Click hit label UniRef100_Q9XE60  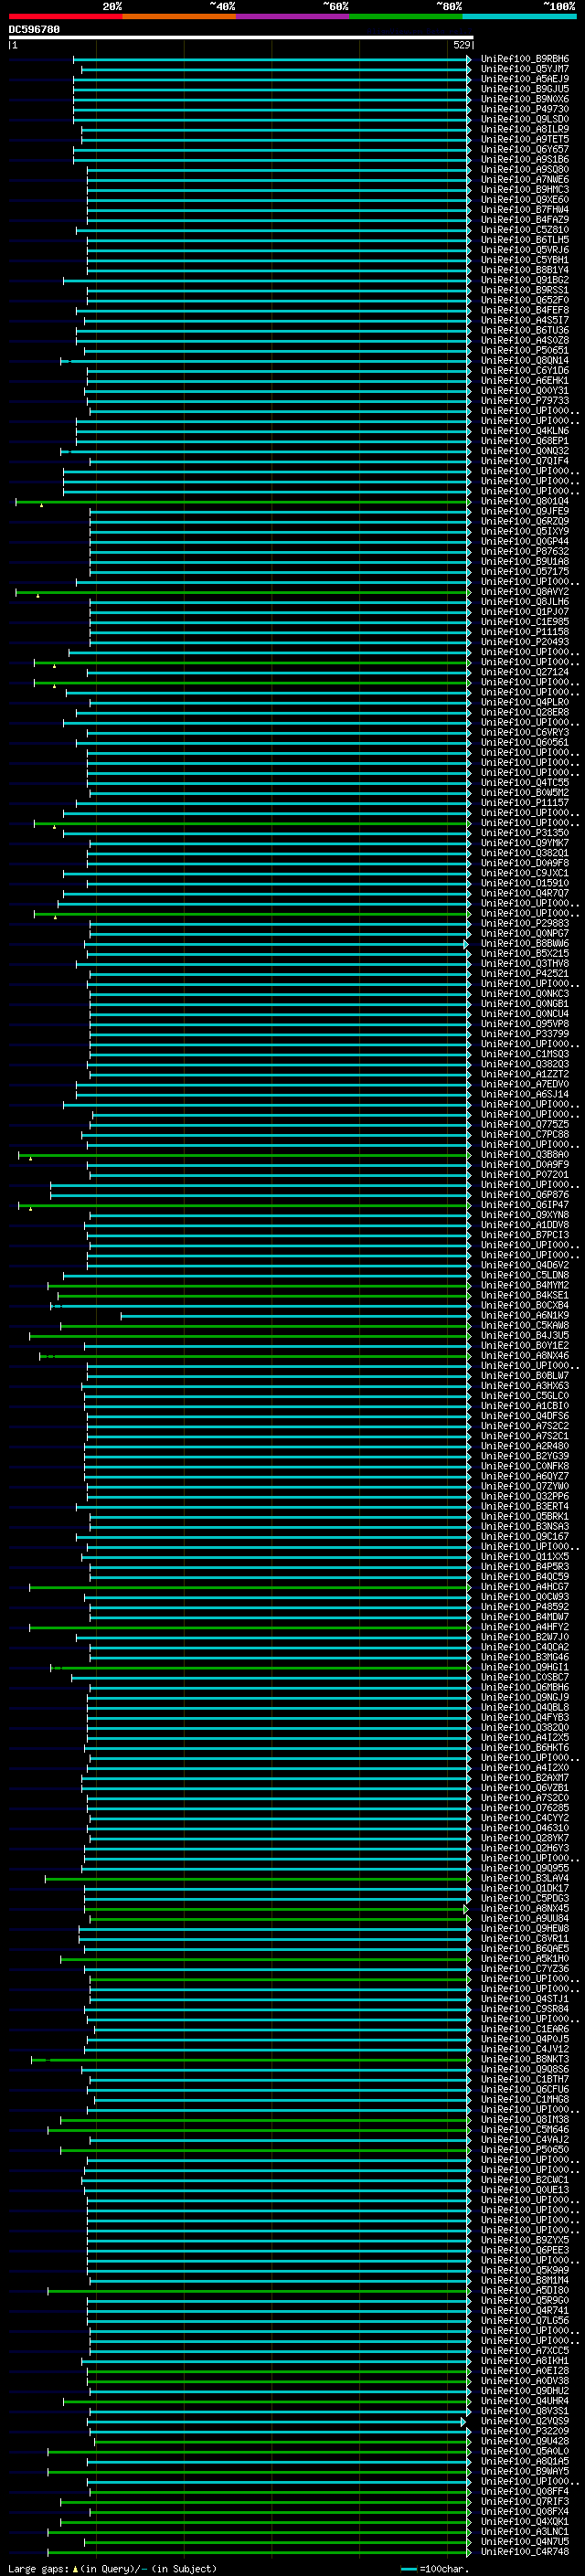(x=525, y=200)
